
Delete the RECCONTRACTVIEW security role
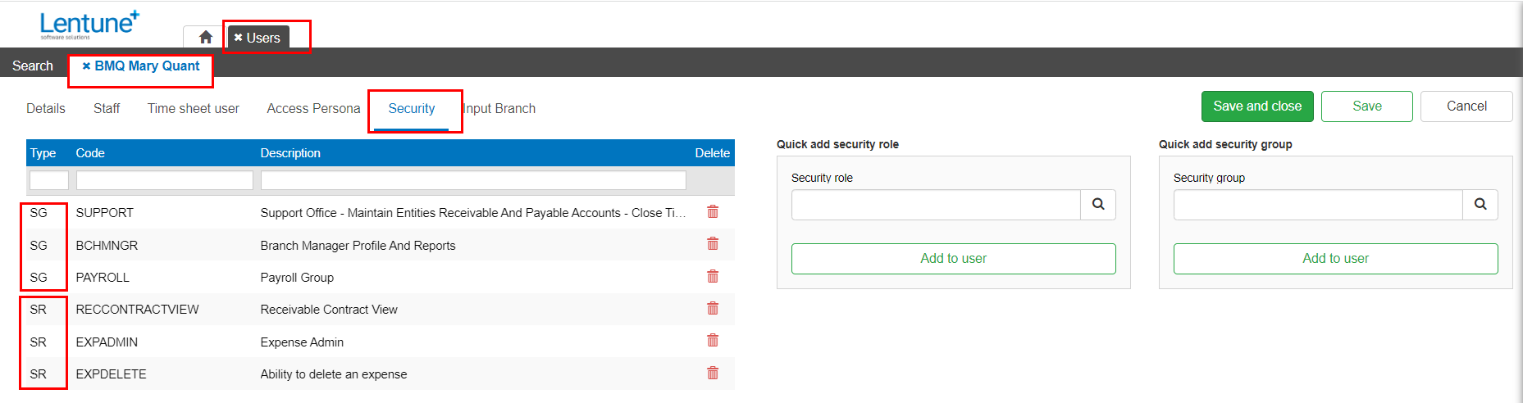713,309
